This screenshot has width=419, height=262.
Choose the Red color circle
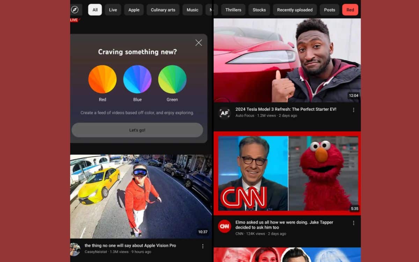coord(102,79)
